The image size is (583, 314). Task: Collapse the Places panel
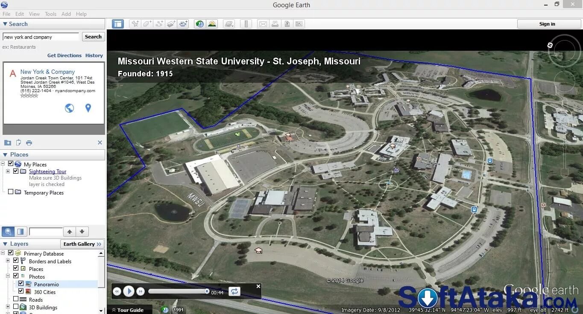(x=5, y=154)
